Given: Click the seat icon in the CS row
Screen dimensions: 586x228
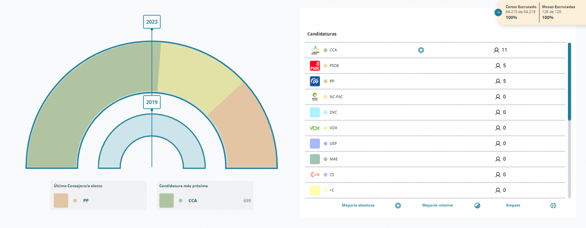Looking at the screenshot, I should [x=497, y=175].
